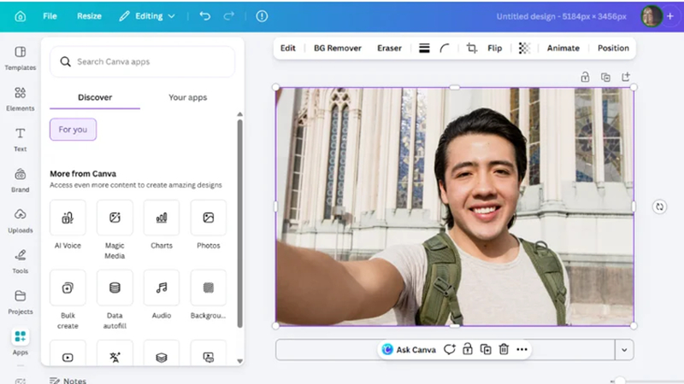
Task: Open the Text sidebar panel
Action: pos(20,139)
